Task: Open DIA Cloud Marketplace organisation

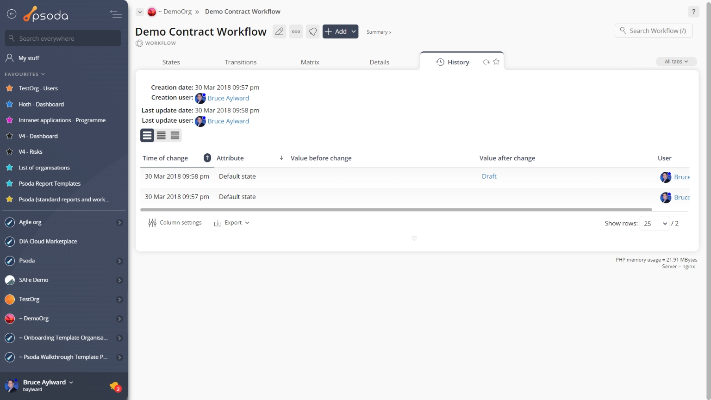Action: [48, 242]
